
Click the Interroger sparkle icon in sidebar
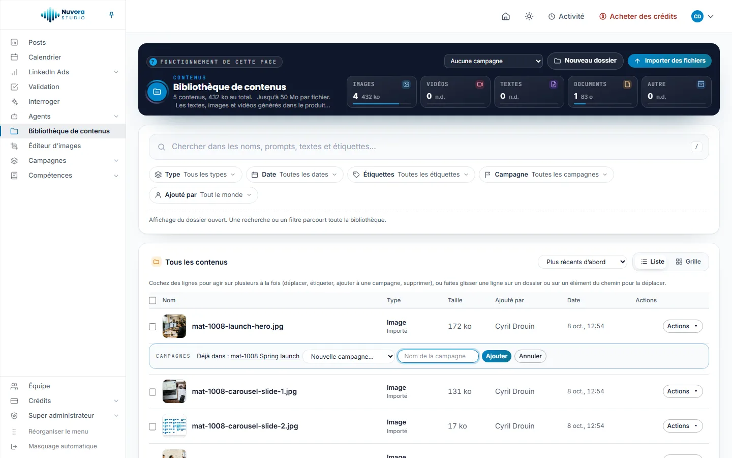(x=14, y=101)
